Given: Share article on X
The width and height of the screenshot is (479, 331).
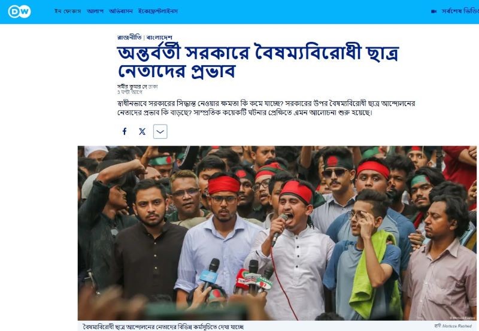Looking at the screenshot, I should (143, 132).
